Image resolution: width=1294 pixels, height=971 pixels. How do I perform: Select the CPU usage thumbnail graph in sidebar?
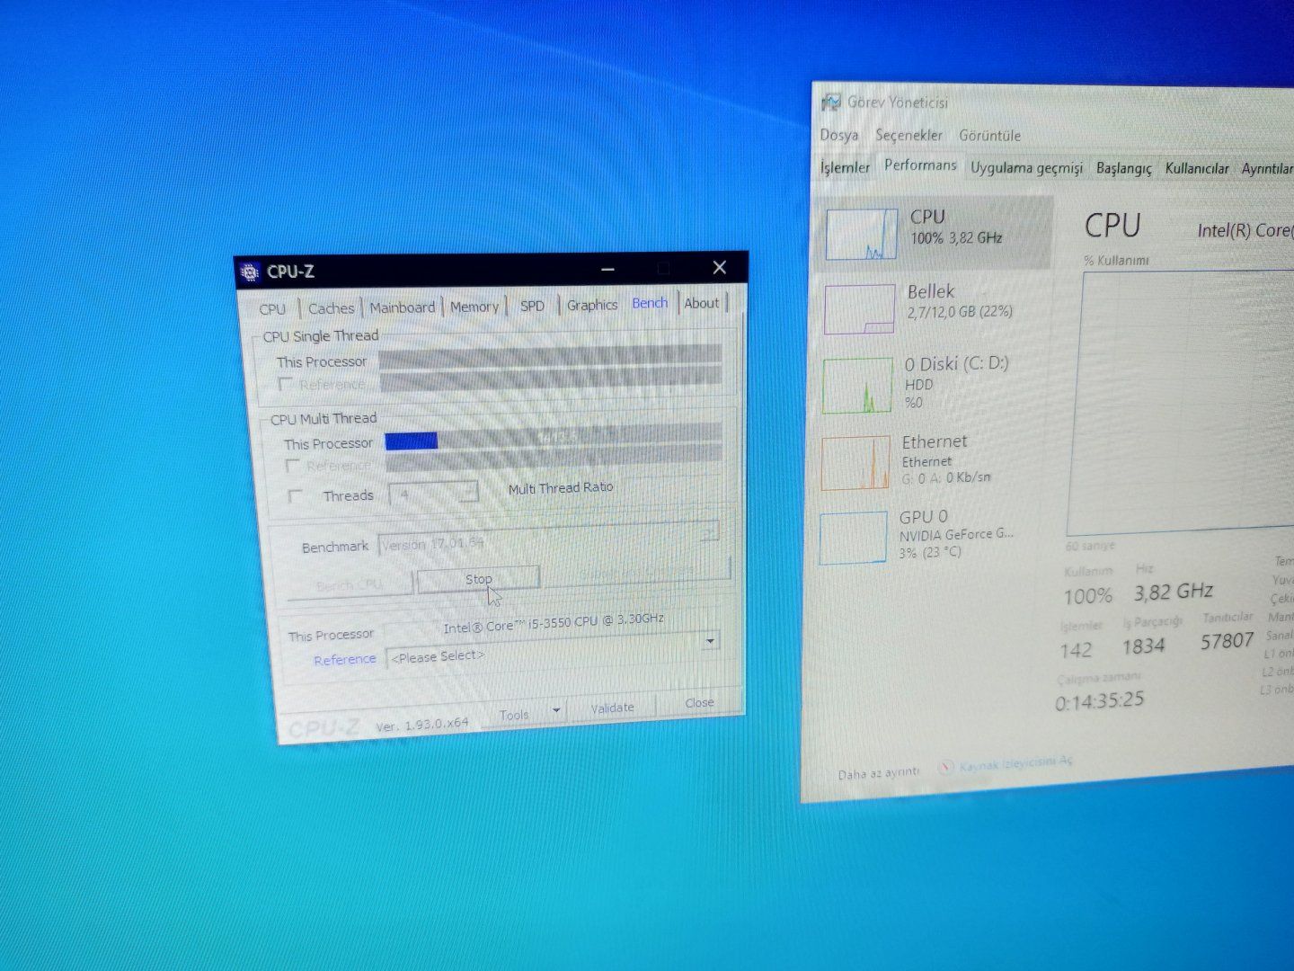861,235
